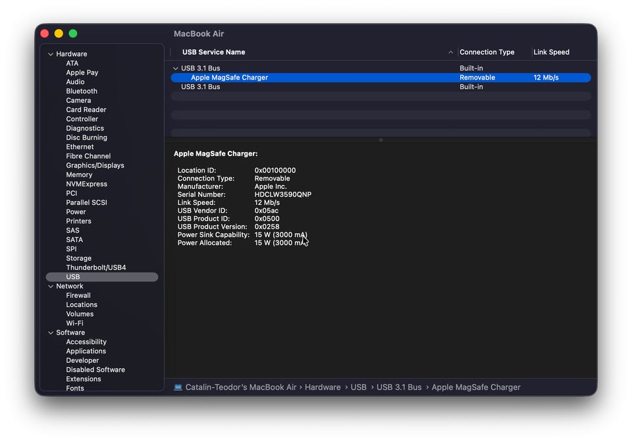Collapse the Hardware section
Screen dimensions: 632x442
coord(51,55)
